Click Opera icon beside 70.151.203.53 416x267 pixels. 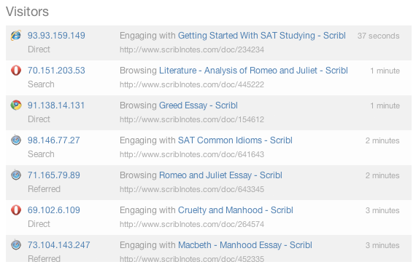pyautogui.click(x=16, y=71)
